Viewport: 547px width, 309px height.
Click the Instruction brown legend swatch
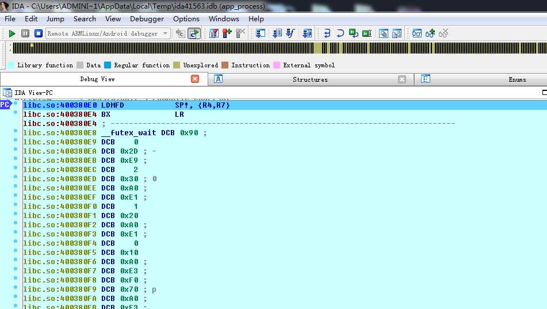coord(225,65)
